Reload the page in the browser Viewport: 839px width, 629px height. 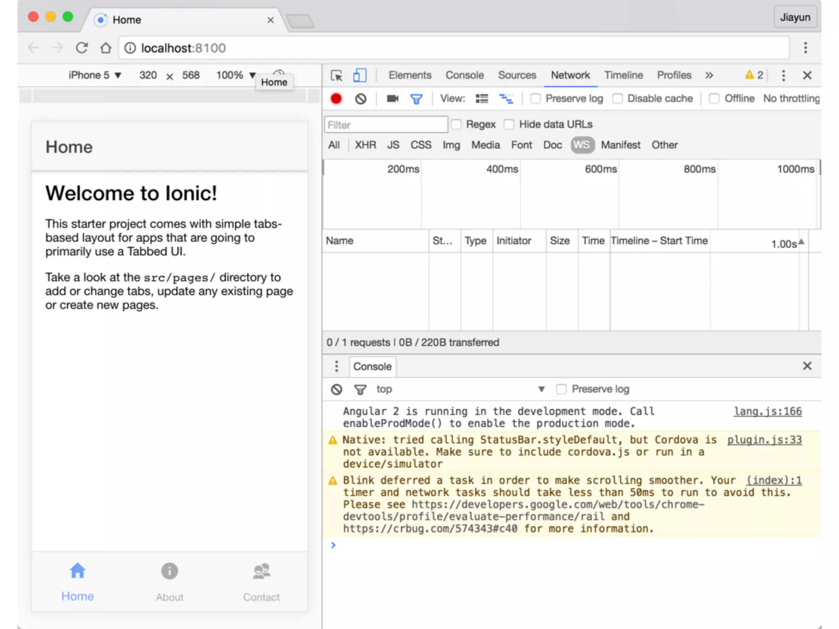pos(82,48)
